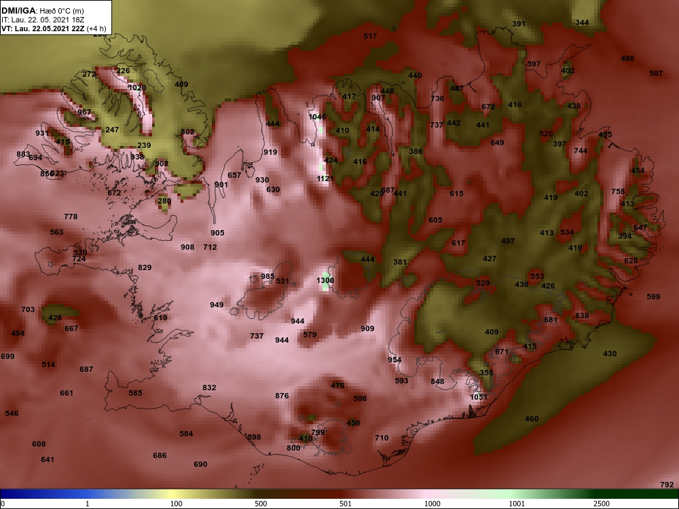Click the 247 height value

112,130
